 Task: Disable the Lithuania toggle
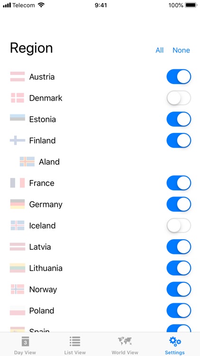[x=179, y=268]
